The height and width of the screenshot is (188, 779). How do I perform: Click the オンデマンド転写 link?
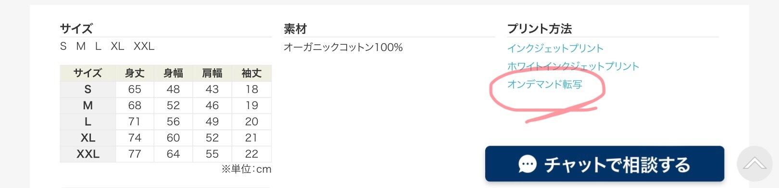click(545, 85)
